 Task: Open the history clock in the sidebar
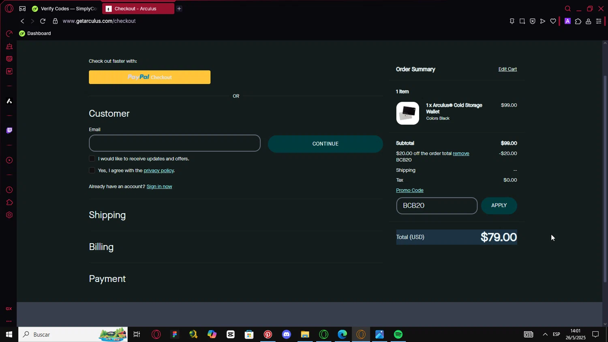[x=9, y=190]
